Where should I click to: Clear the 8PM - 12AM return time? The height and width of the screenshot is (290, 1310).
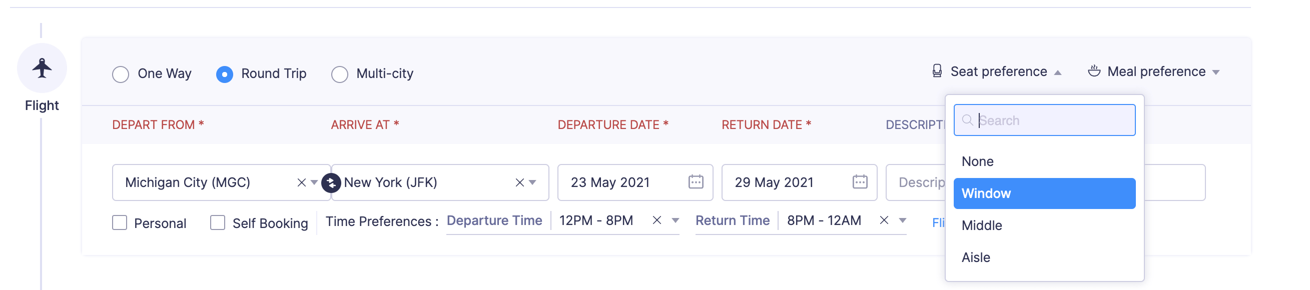pos(884,220)
